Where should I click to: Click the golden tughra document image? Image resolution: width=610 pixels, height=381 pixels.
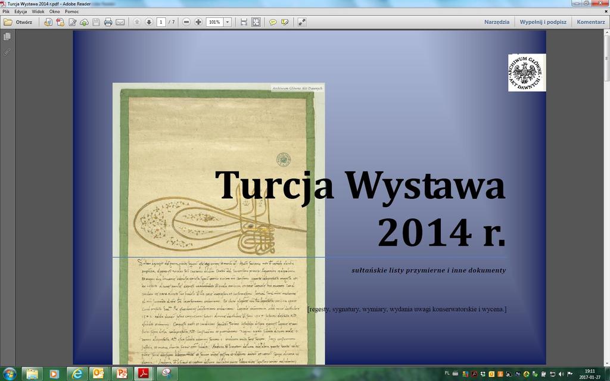219,224
